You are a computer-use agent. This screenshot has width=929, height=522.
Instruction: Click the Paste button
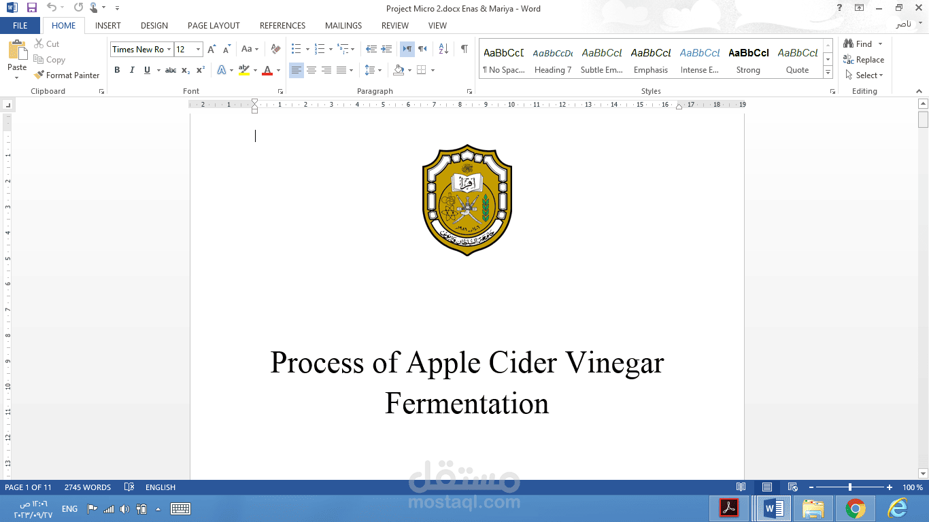tap(17, 58)
